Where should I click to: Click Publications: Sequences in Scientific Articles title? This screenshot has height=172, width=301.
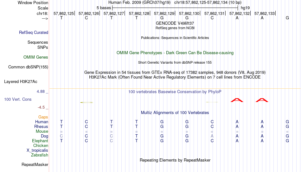coord(175,38)
